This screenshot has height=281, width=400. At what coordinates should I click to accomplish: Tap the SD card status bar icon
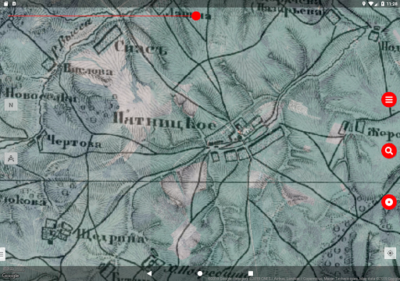click(6, 4)
